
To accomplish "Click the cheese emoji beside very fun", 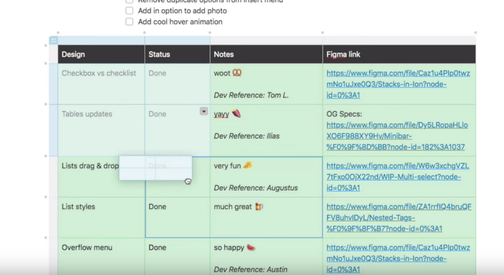I will coord(248,166).
